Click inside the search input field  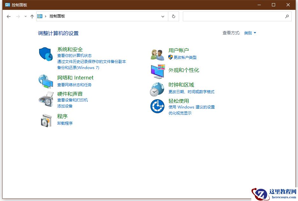pyautogui.click(x=235, y=16)
